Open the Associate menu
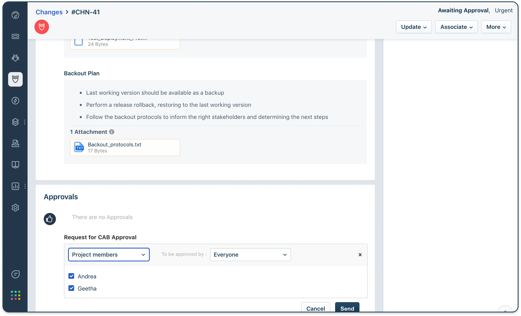This screenshot has height=316, width=521. click(456, 27)
